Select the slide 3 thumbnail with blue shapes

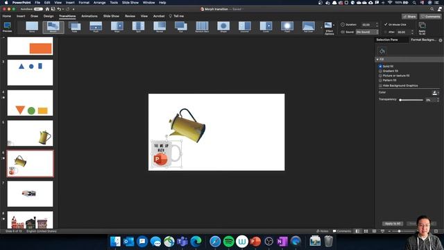30,72
